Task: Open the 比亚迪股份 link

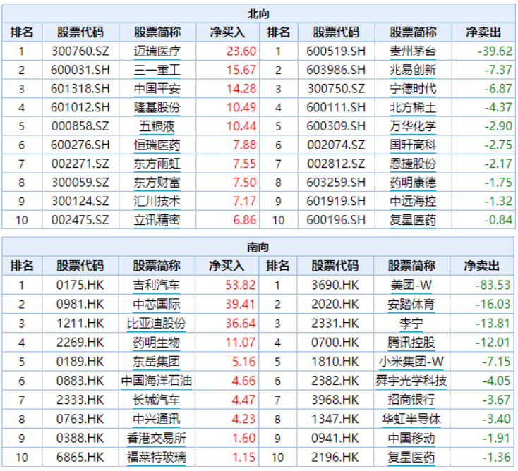Action: coord(156,324)
